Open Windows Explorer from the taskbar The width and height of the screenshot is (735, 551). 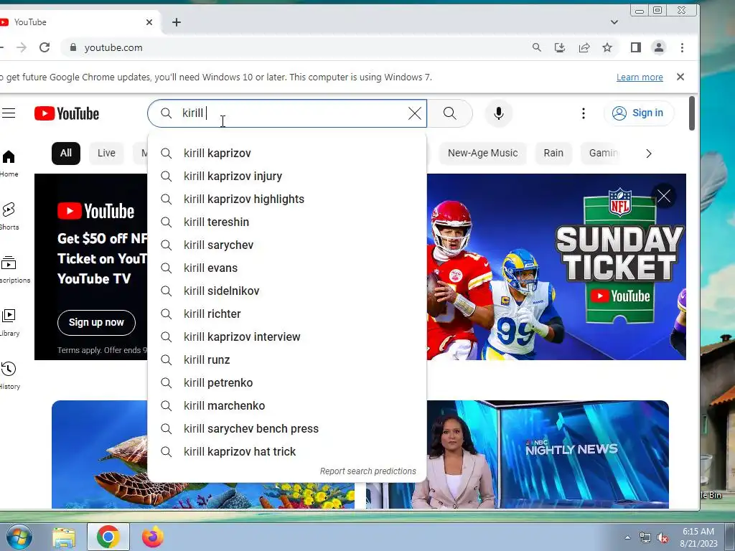click(x=64, y=537)
